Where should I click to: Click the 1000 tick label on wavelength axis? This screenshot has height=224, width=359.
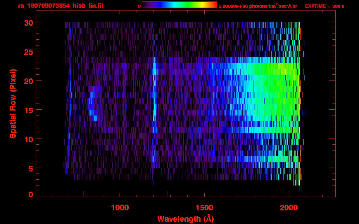pos(120,208)
